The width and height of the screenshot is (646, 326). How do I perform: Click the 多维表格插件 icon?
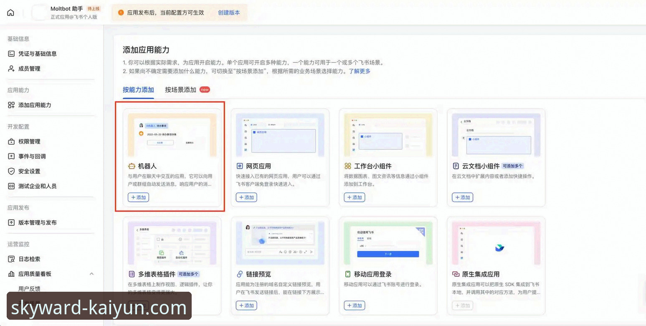coord(132,274)
